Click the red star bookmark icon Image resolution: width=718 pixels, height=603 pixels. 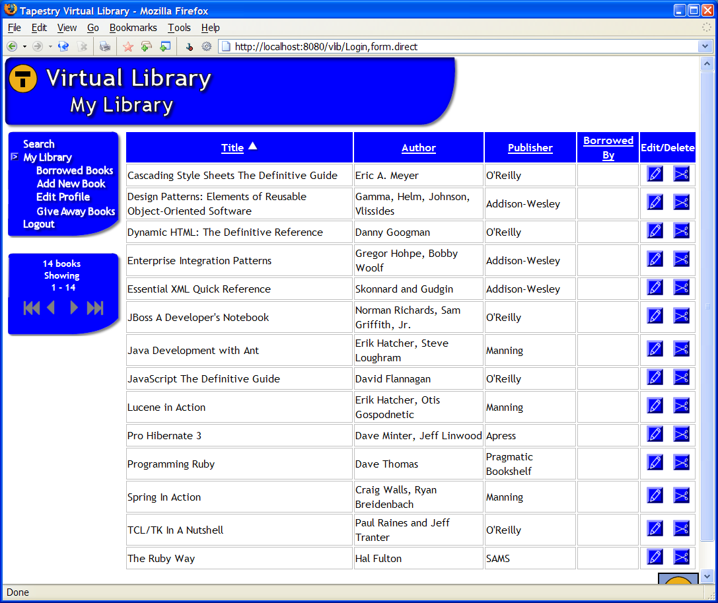pyautogui.click(x=128, y=46)
